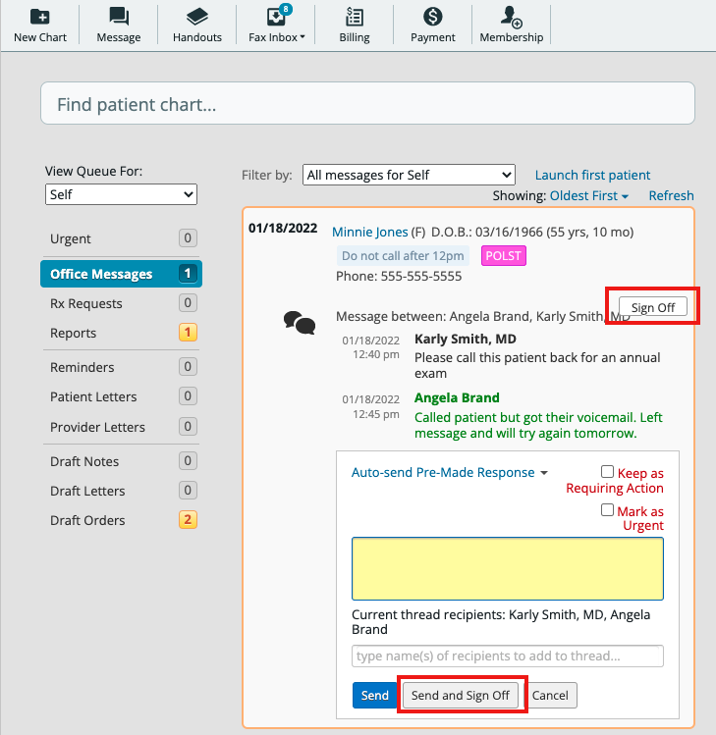Open the Payment dollar icon
The height and width of the screenshot is (735, 716).
432,17
